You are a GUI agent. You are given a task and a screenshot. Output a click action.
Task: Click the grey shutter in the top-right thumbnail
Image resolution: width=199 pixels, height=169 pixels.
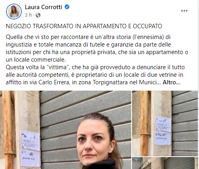pos(185,123)
